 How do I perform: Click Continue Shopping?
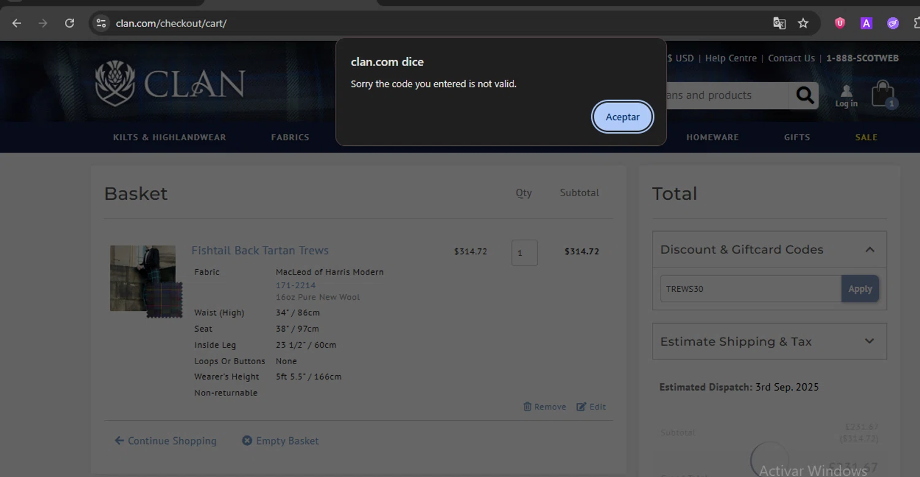coord(166,441)
